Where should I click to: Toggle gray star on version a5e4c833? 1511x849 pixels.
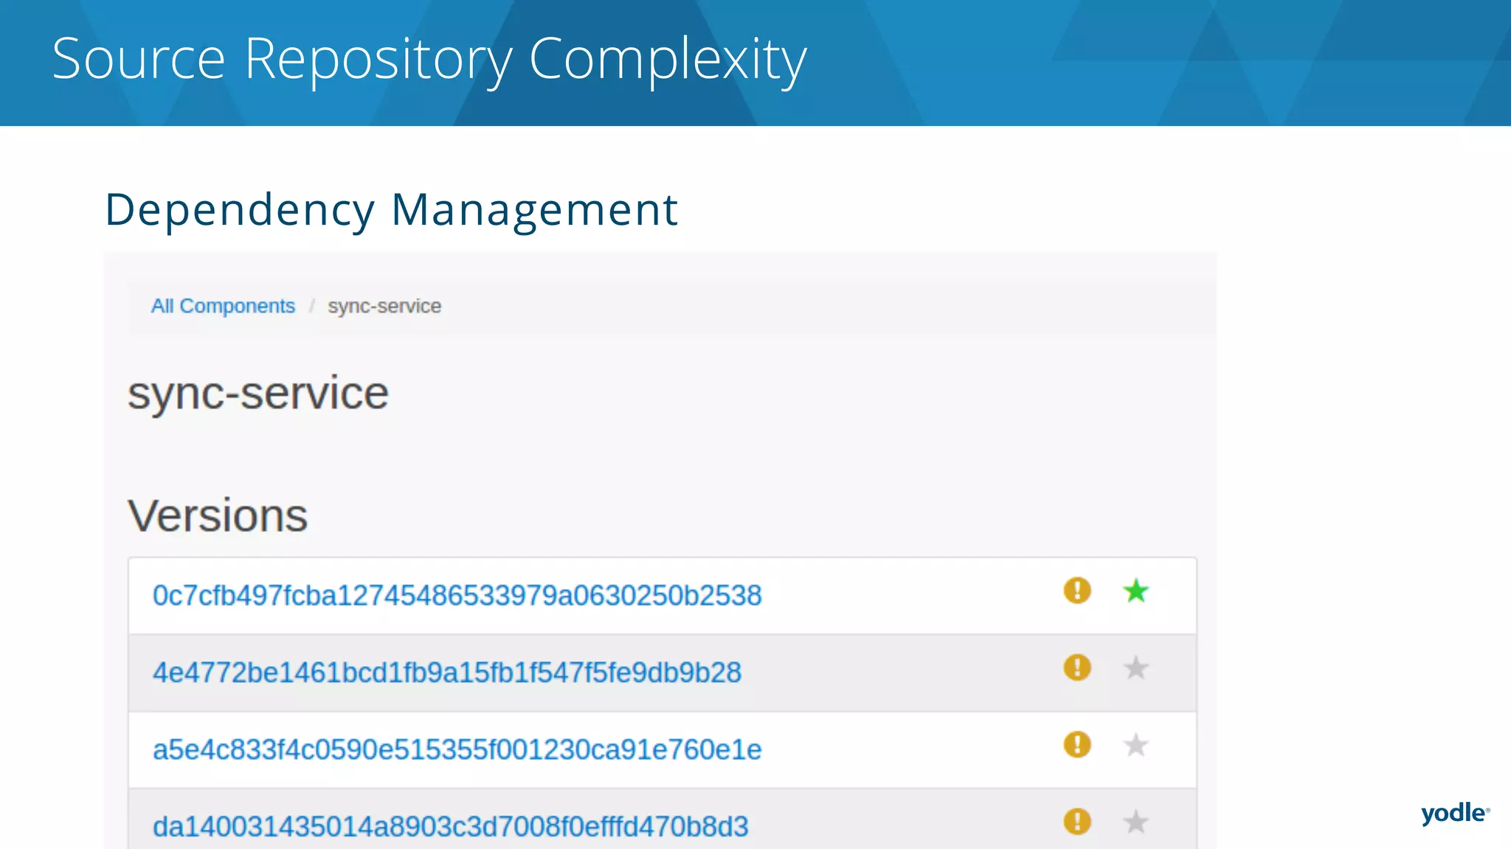[1136, 744]
